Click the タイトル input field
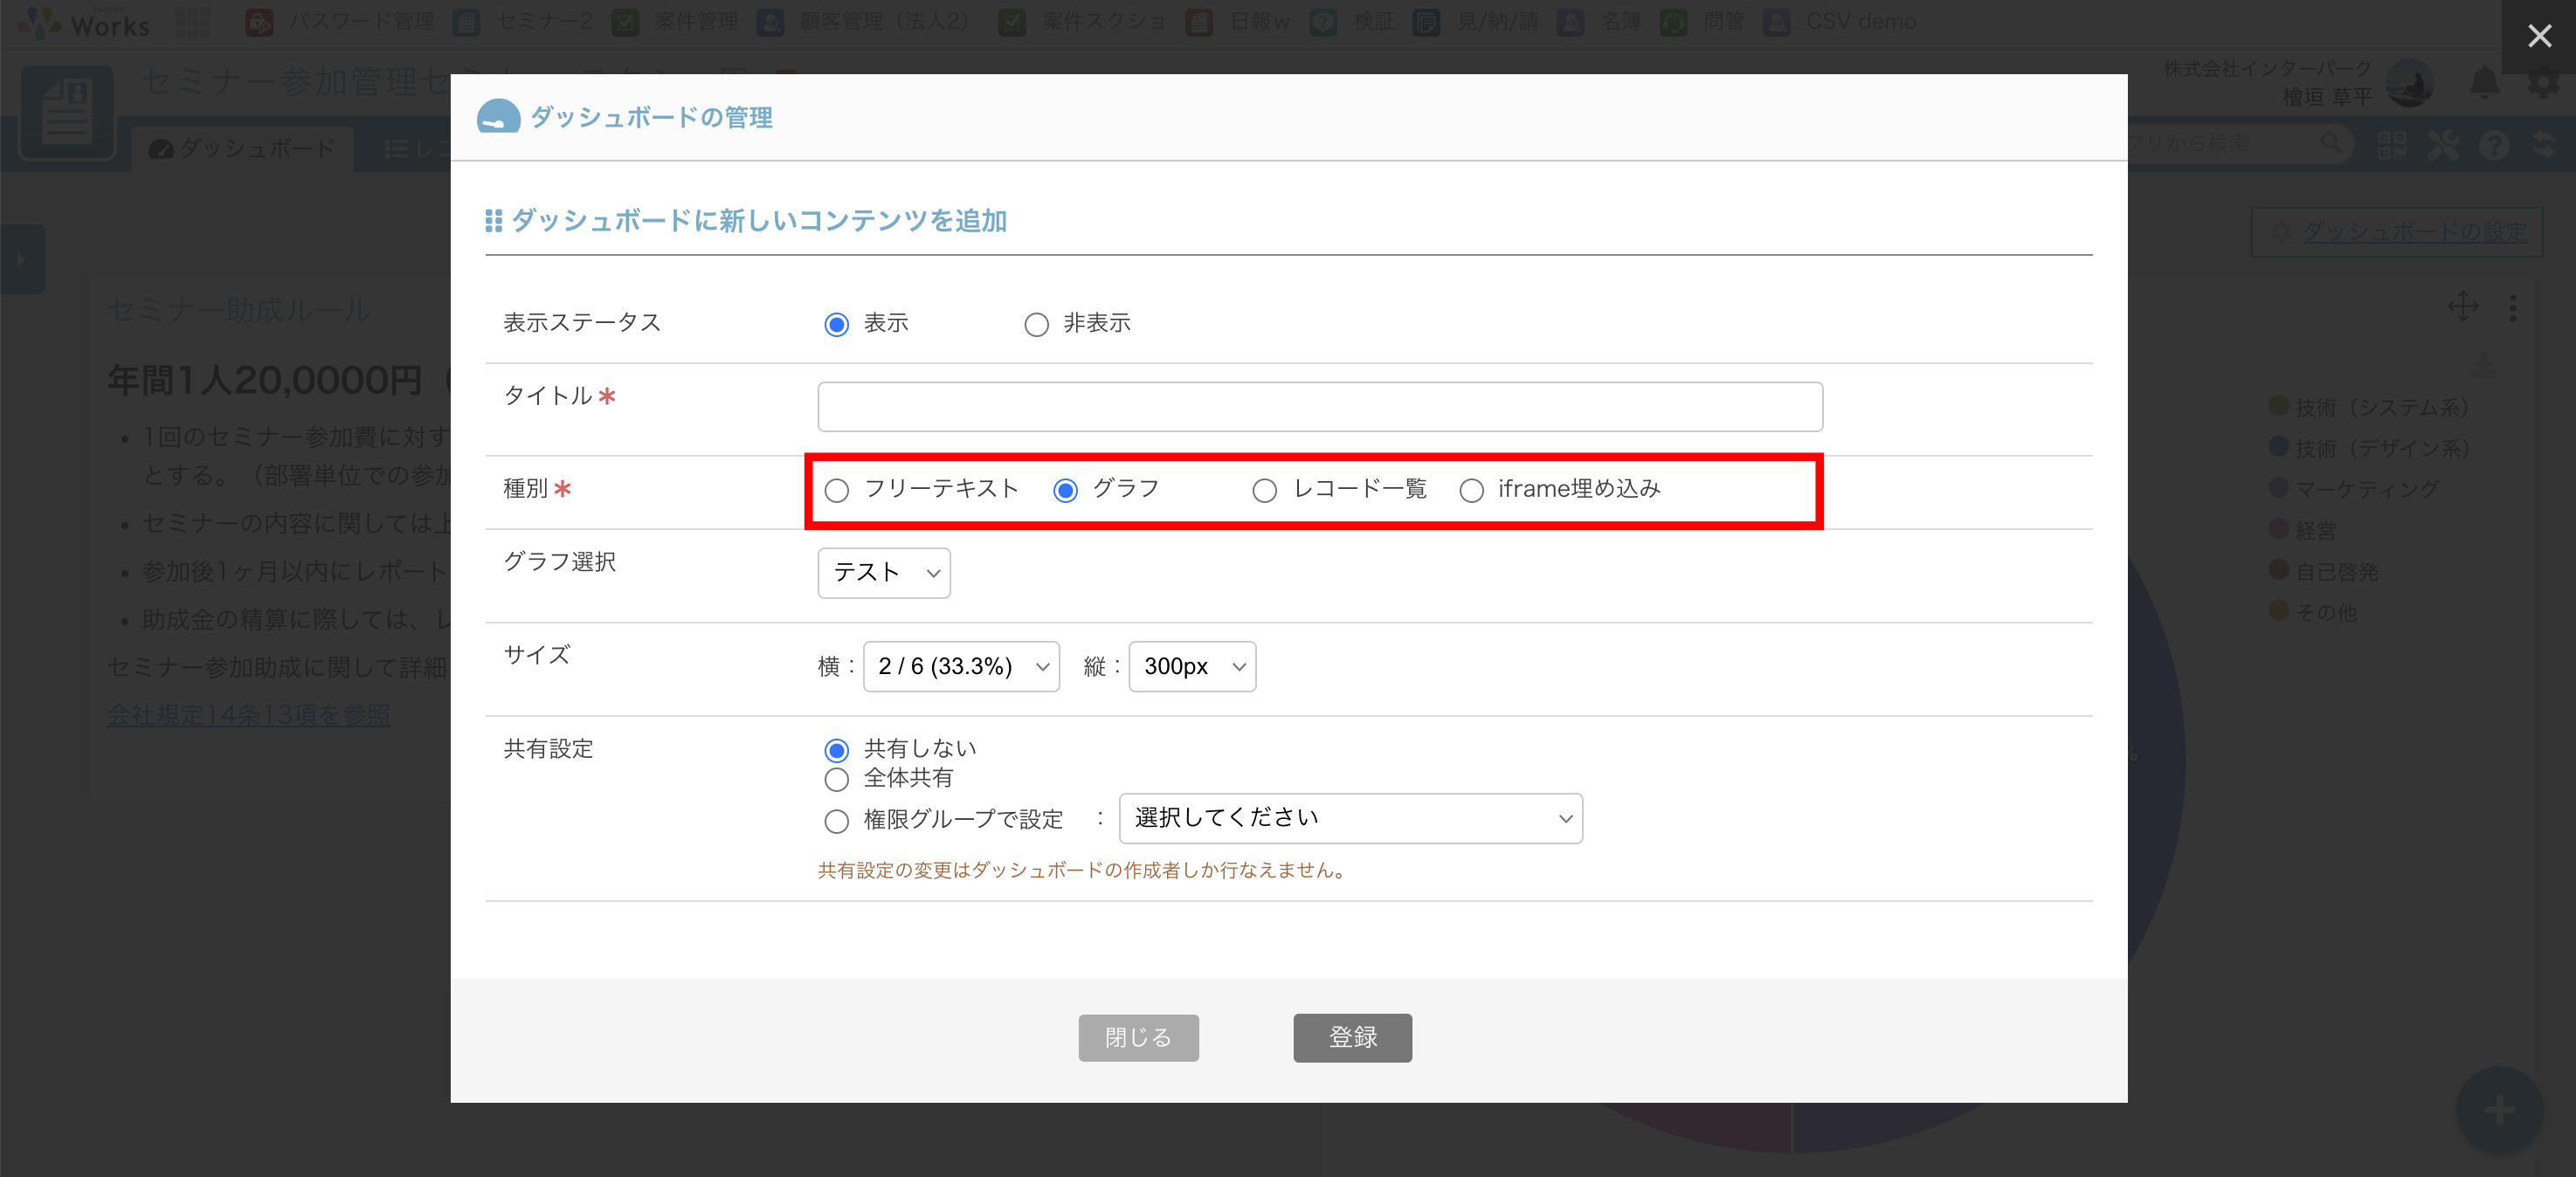 [x=1320, y=407]
